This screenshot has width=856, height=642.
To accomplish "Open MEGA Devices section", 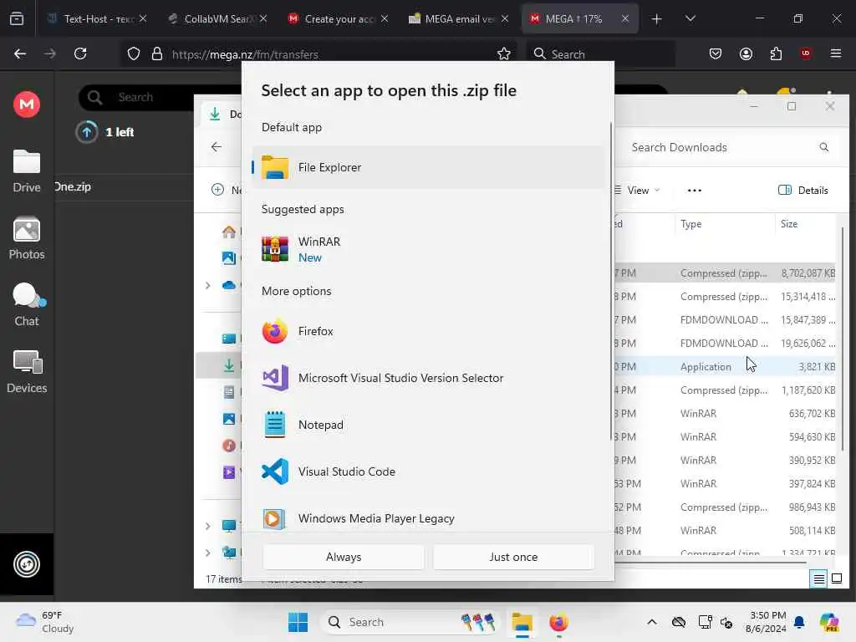I will 27,372.
